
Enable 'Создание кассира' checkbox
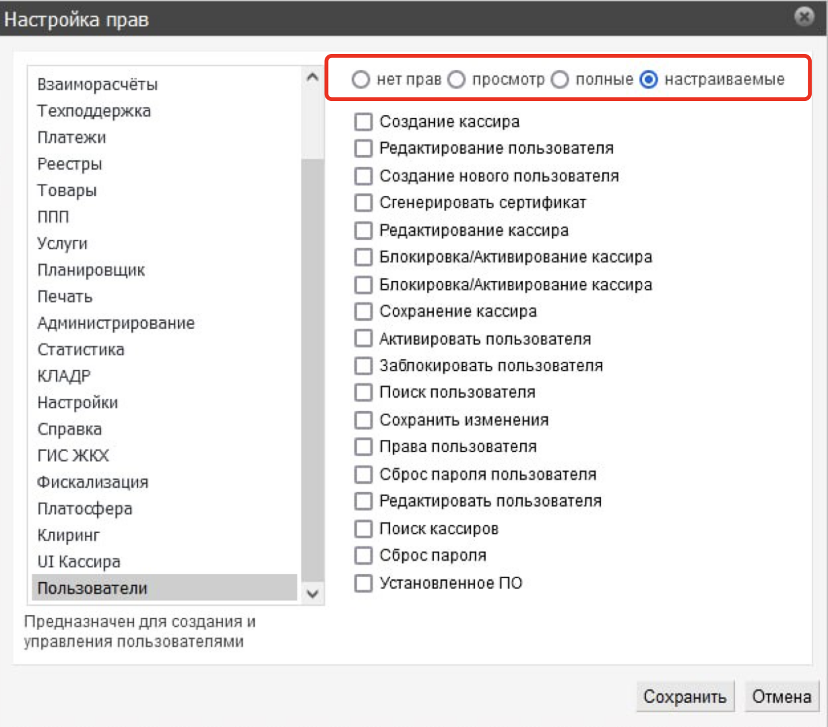363,122
